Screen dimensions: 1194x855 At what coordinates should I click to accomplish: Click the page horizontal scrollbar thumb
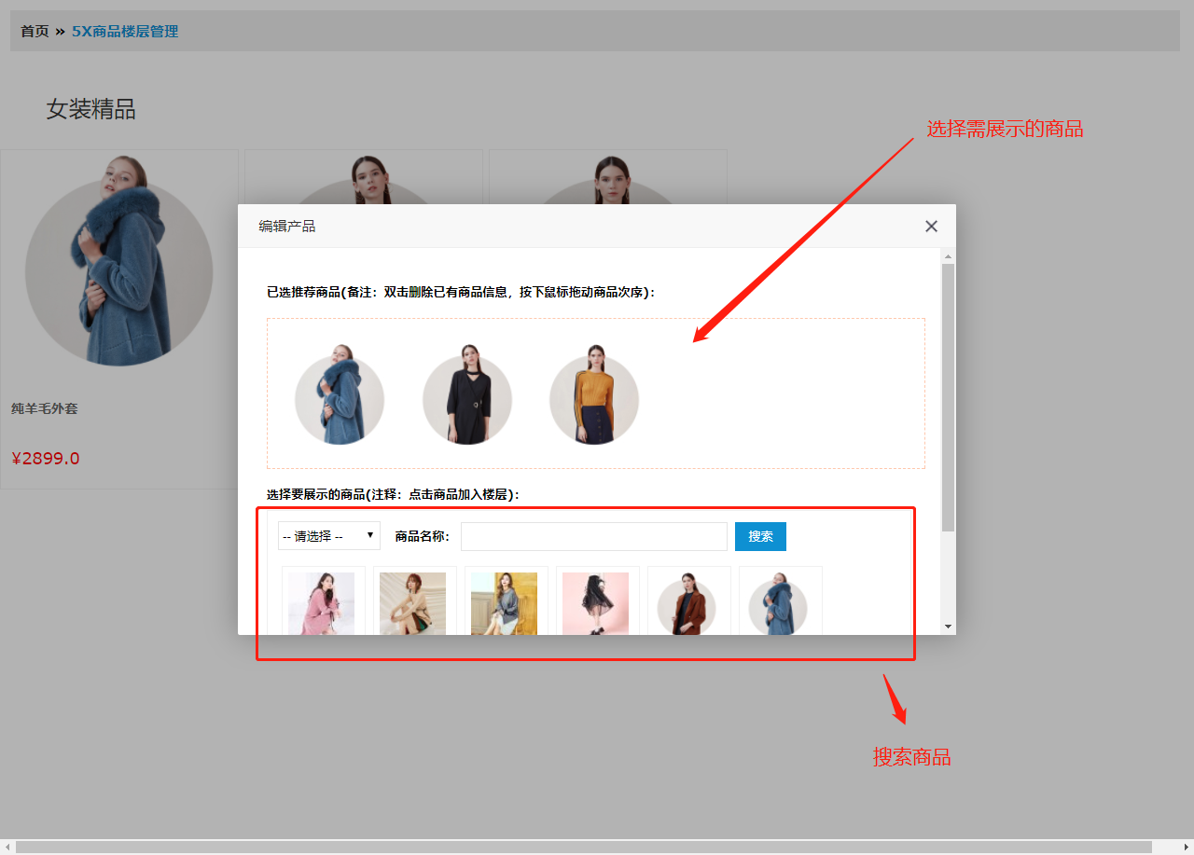point(584,847)
